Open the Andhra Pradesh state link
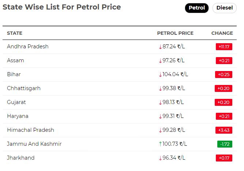Viewport: 244px width, 171px height. tap(28, 47)
